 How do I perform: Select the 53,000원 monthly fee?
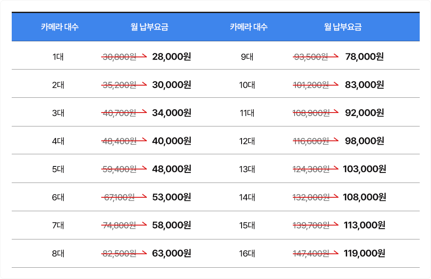click(x=172, y=197)
